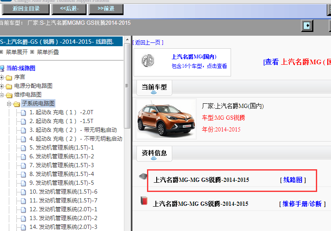Open 11. 发动机管理系统(1.5T)-7

[x=63, y=200]
